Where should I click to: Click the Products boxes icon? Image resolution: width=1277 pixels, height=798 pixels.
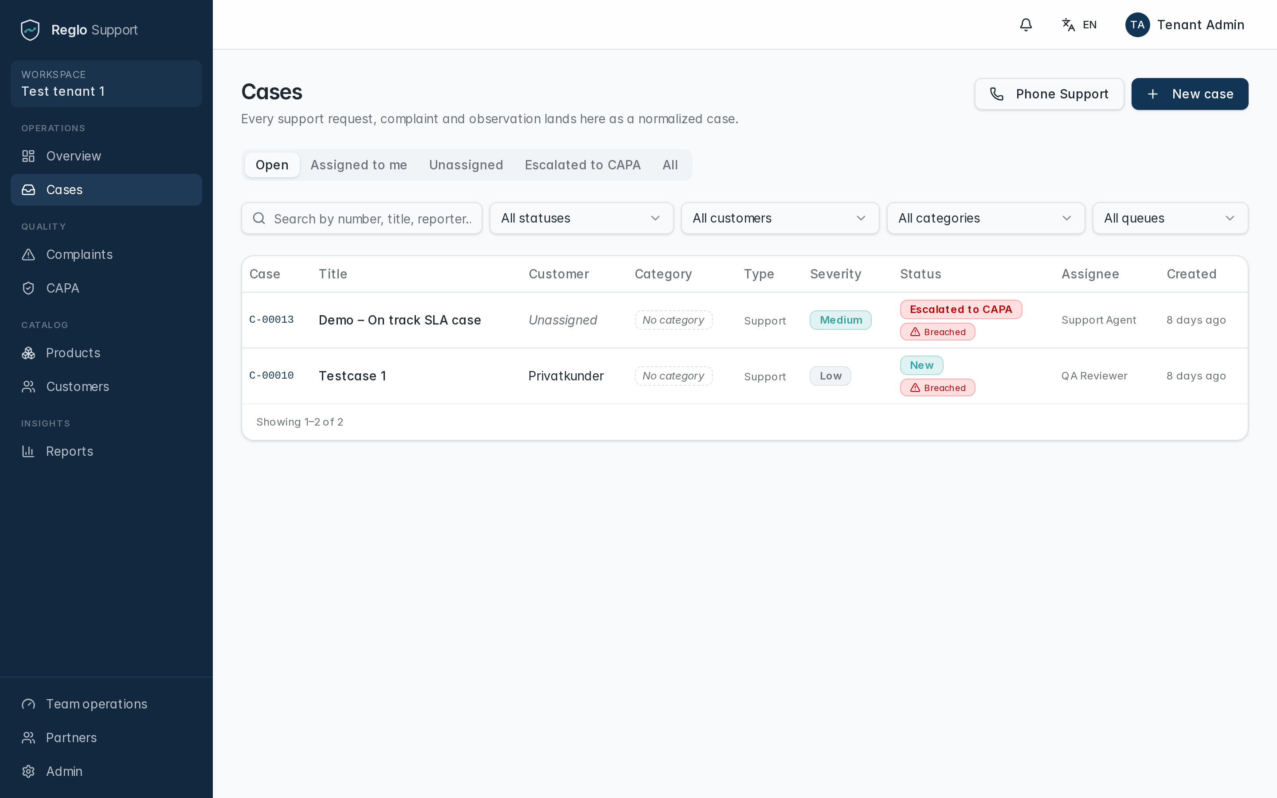(28, 353)
